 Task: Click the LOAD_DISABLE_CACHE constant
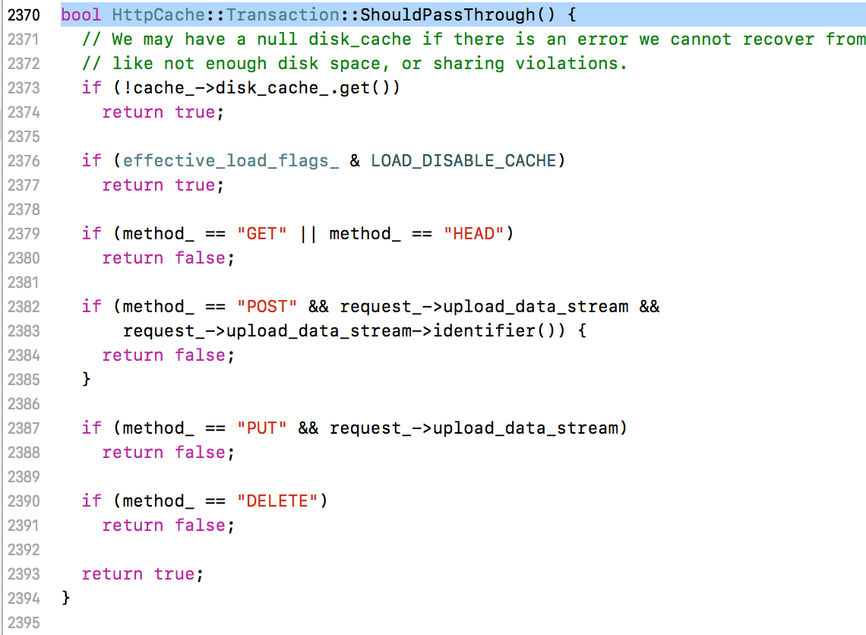(463, 161)
